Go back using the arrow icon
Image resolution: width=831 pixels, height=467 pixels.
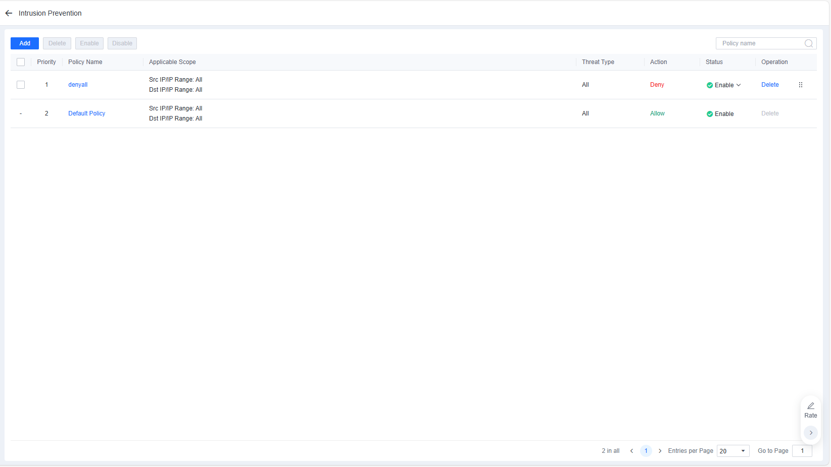9,13
